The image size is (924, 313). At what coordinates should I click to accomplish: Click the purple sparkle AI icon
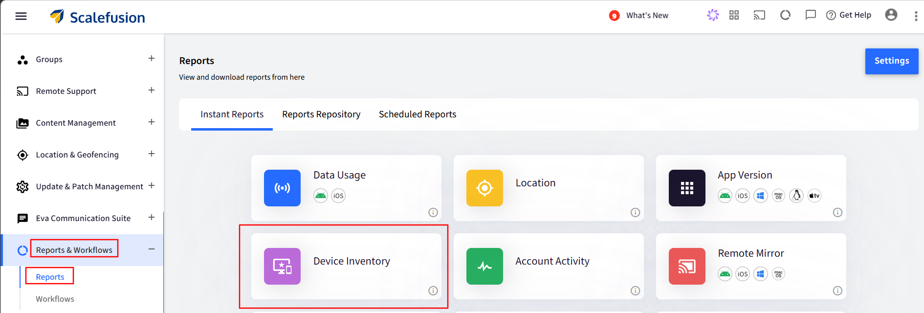[713, 15]
